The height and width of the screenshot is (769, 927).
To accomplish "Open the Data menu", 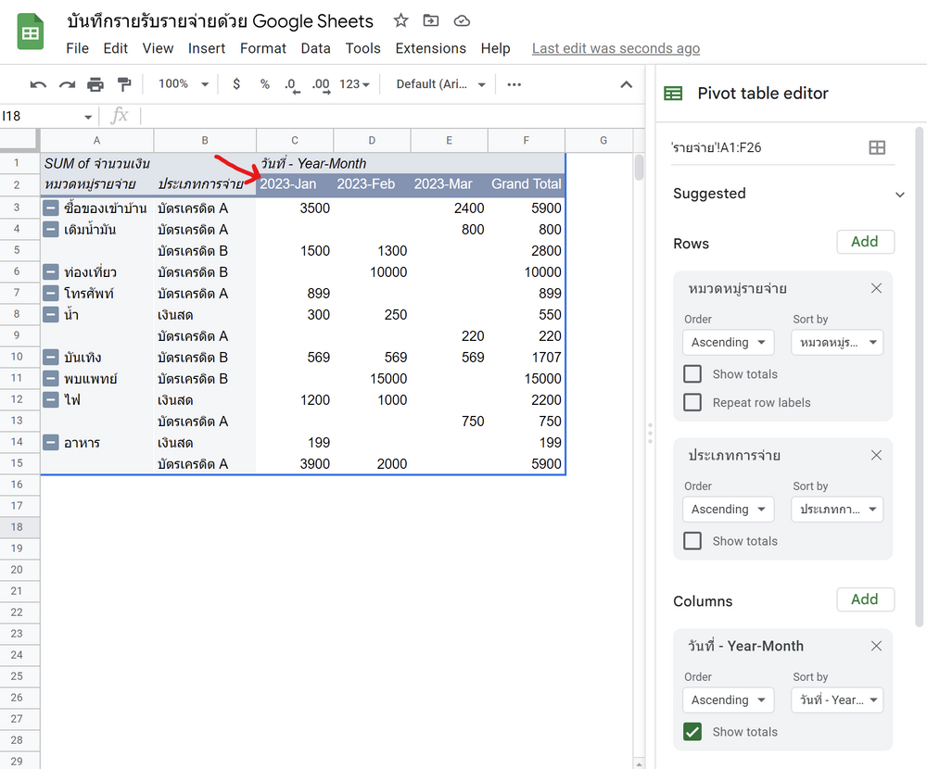I will (315, 48).
